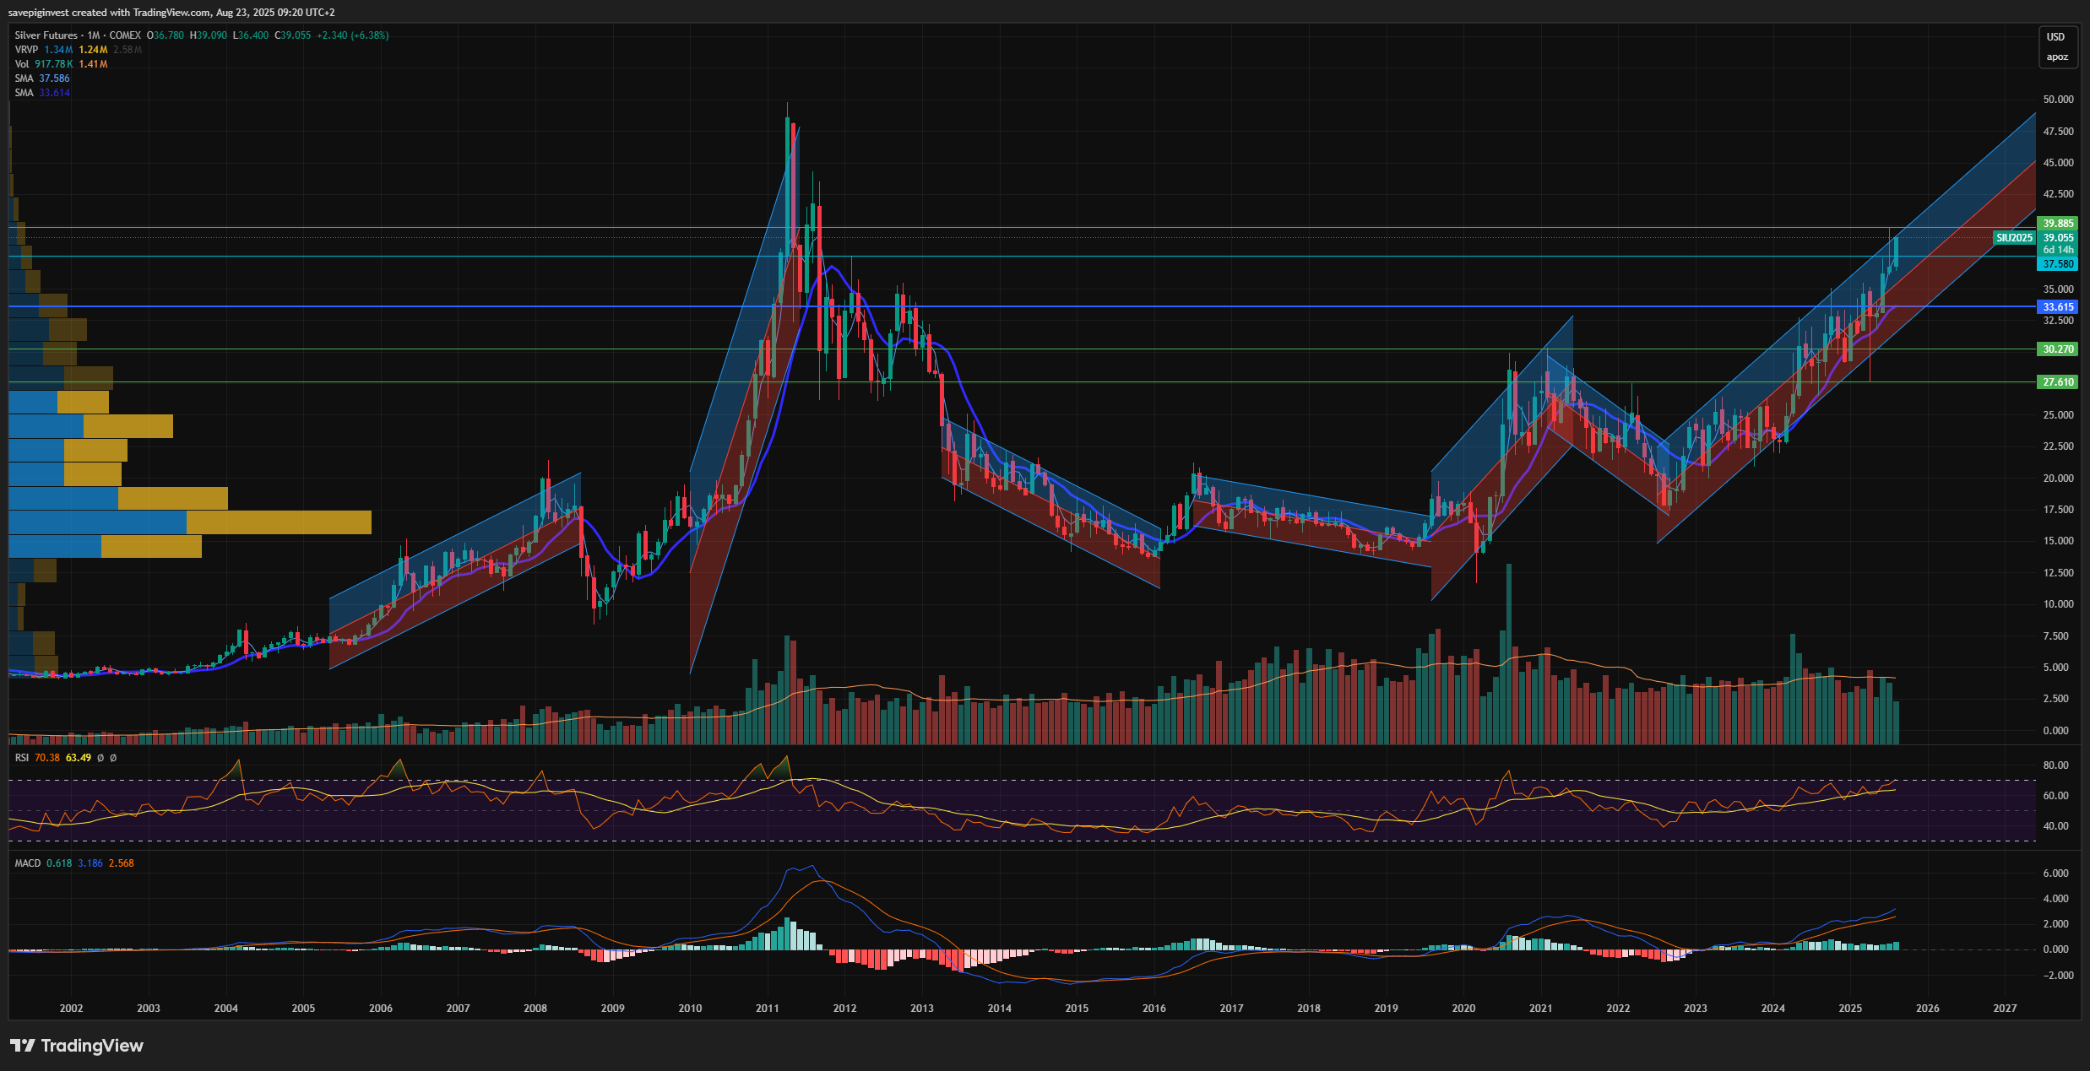Click the Silver Futures symbol title
This screenshot has width=2090, height=1071.
[x=46, y=35]
